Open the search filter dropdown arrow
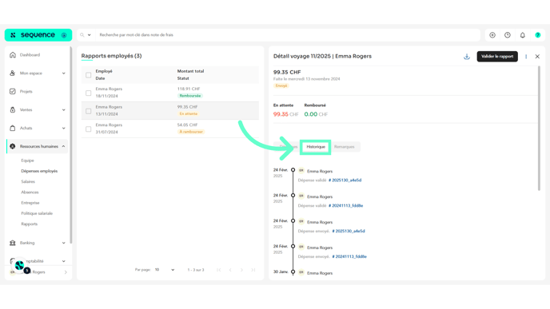 (89, 35)
